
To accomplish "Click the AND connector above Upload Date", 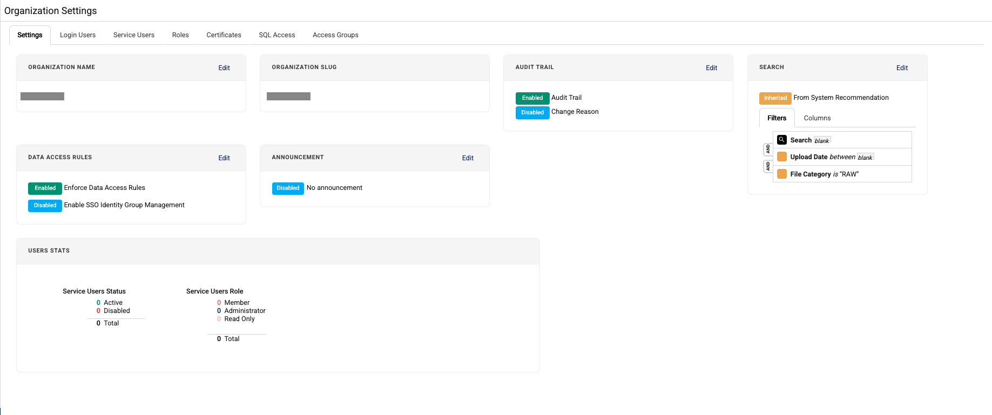I will tap(768, 149).
